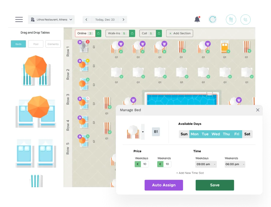271x207 pixels.
Task: Toggle the lock on Online section
Action: 98,33
